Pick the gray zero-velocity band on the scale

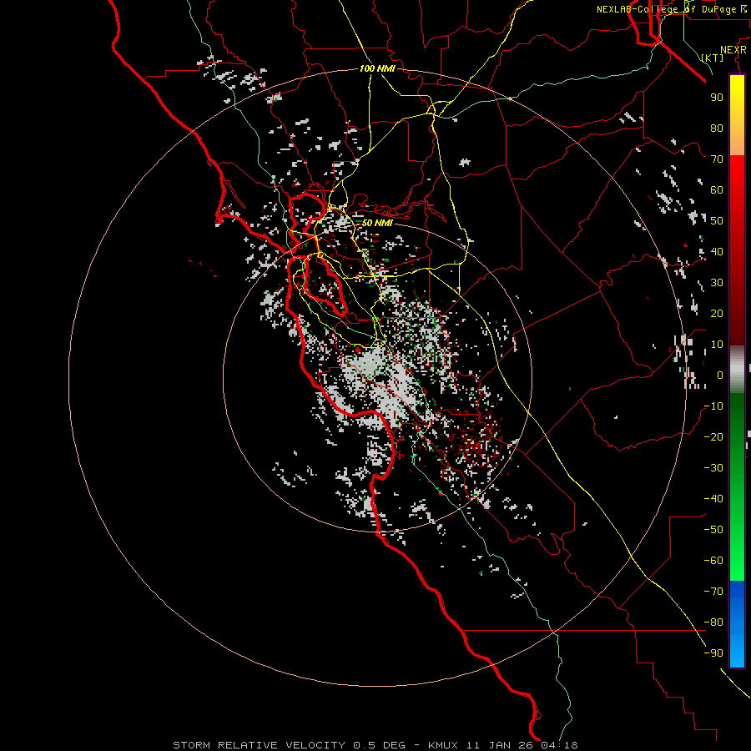point(737,370)
